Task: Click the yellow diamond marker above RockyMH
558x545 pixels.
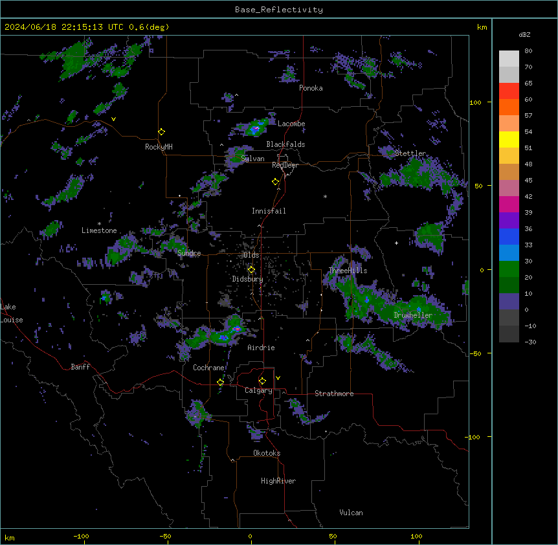Action: [161, 131]
